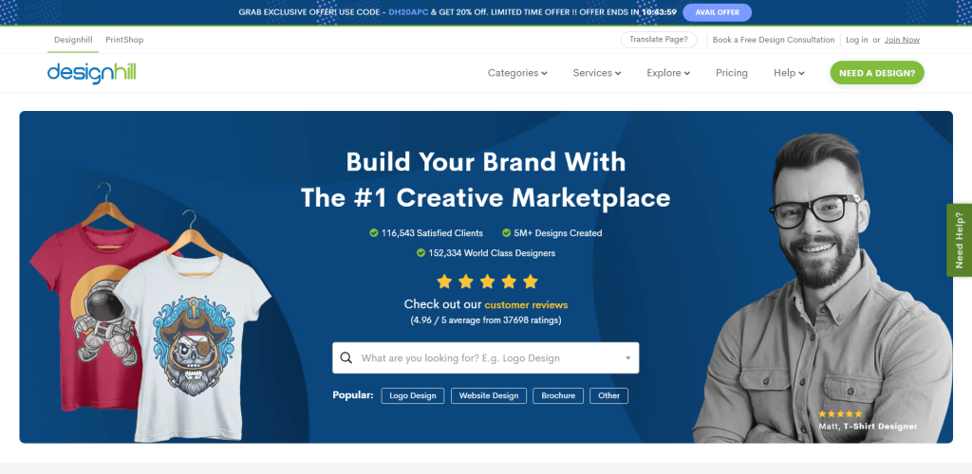Click green checkmark beside World Class Designers
Screen dimensions: 972x474
point(421,253)
